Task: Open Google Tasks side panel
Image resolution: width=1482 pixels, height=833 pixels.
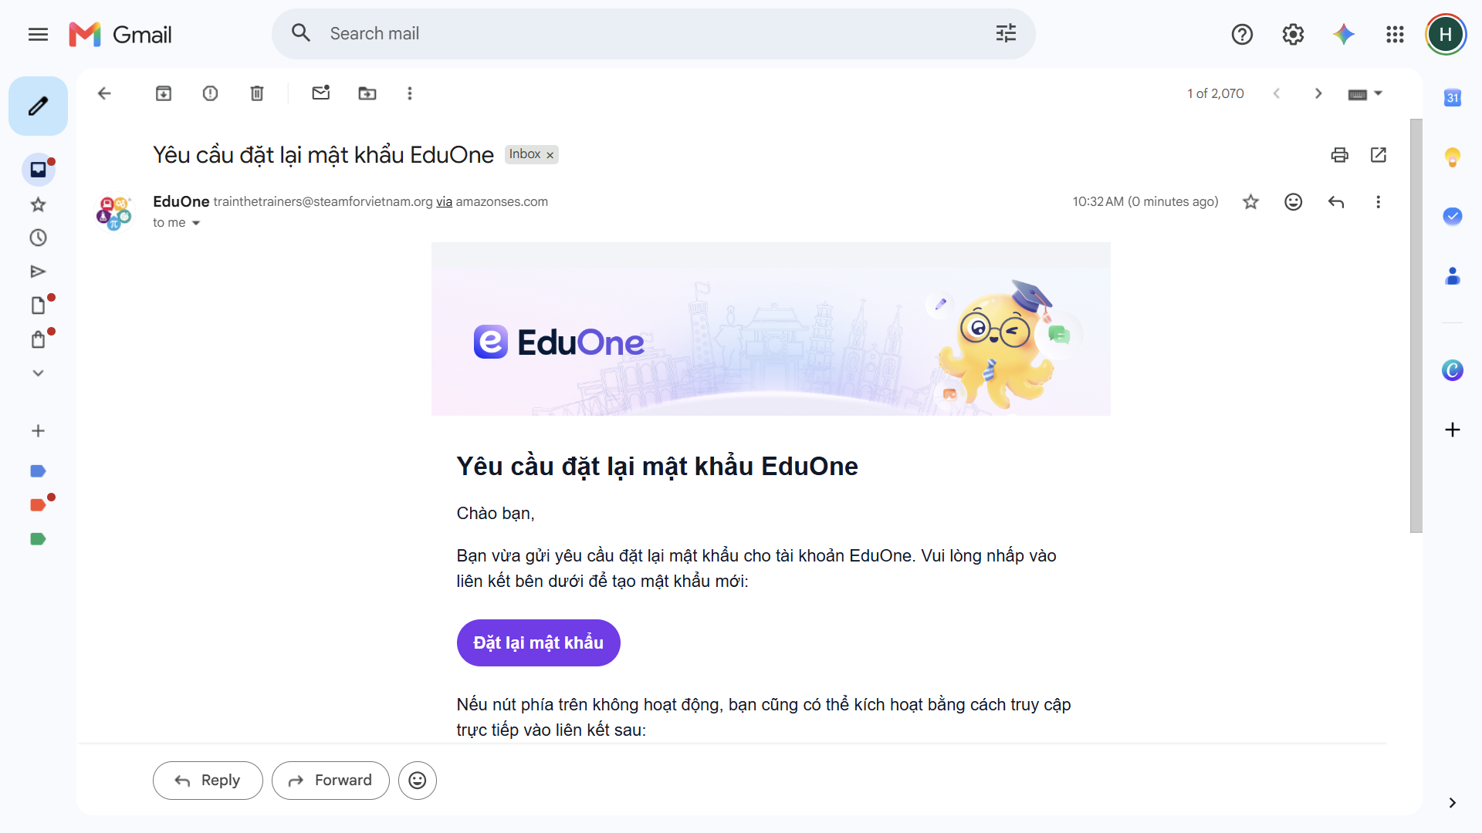Action: coord(1453,216)
